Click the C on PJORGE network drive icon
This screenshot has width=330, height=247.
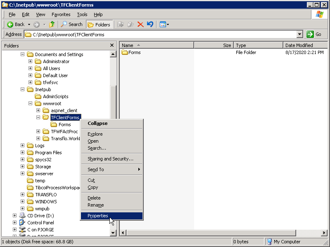[22, 230]
